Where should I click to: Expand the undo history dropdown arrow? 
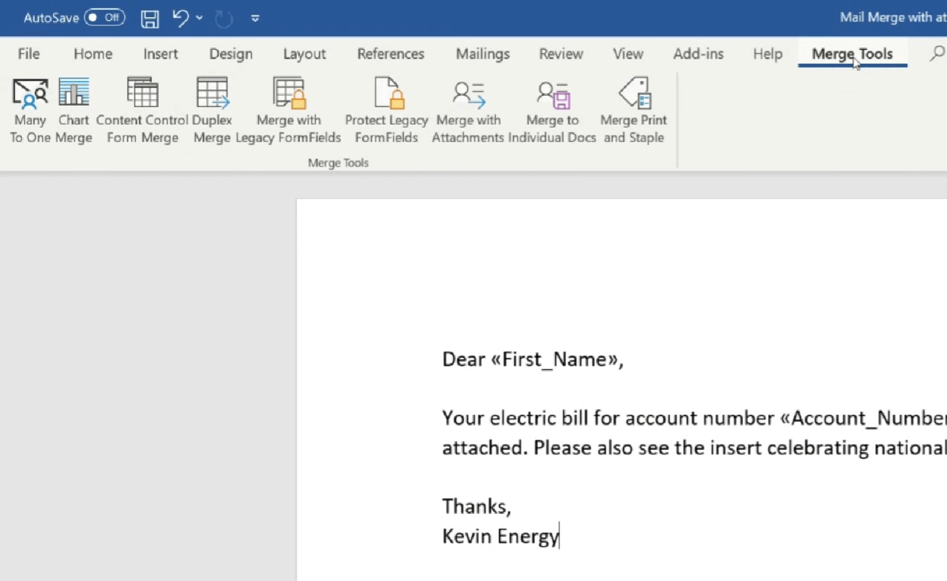click(x=199, y=18)
